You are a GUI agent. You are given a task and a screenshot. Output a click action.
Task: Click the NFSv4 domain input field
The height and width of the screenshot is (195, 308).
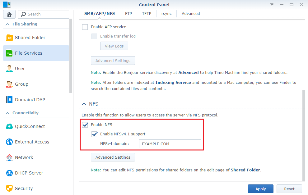(x=170, y=143)
